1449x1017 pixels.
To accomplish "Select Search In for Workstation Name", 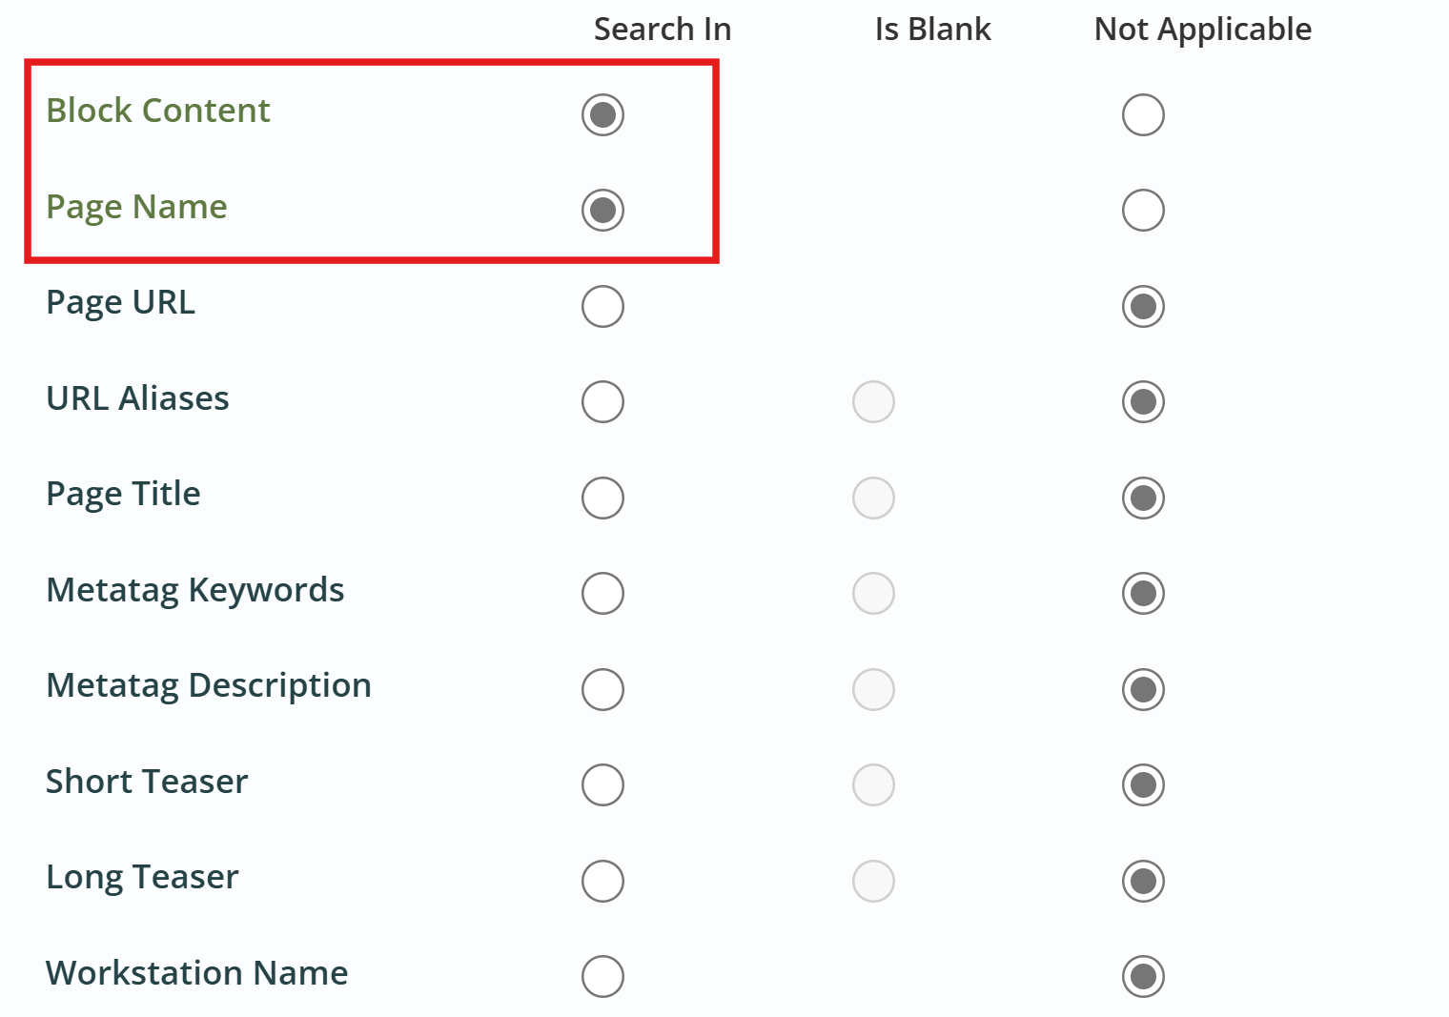I will tap(602, 976).
